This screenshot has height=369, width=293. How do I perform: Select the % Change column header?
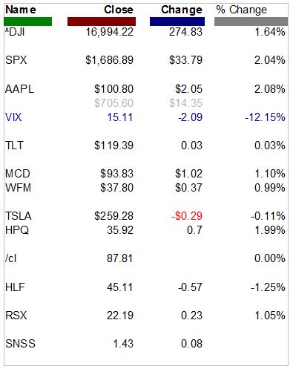(242, 10)
